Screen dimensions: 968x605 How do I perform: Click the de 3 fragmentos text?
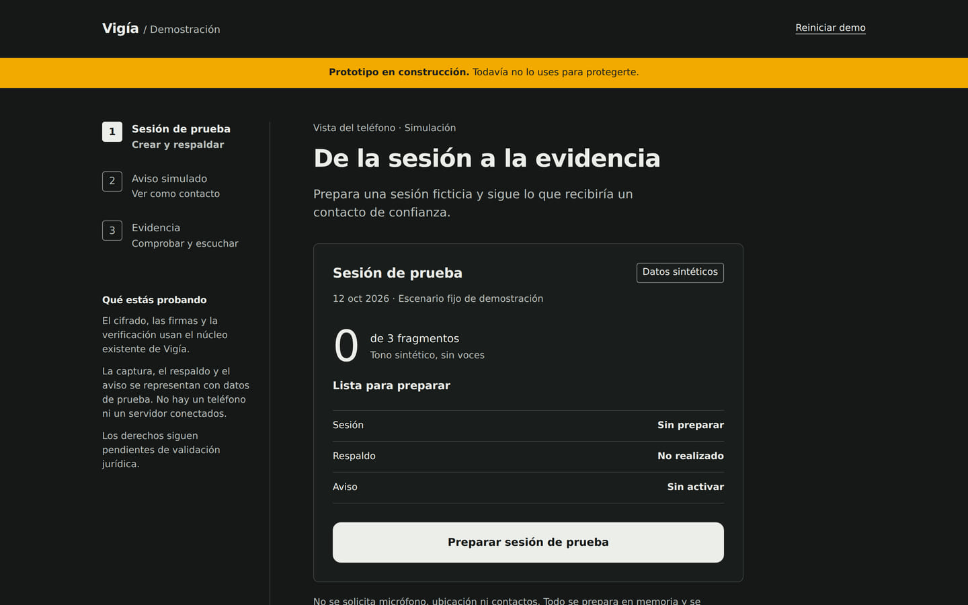tap(415, 339)
